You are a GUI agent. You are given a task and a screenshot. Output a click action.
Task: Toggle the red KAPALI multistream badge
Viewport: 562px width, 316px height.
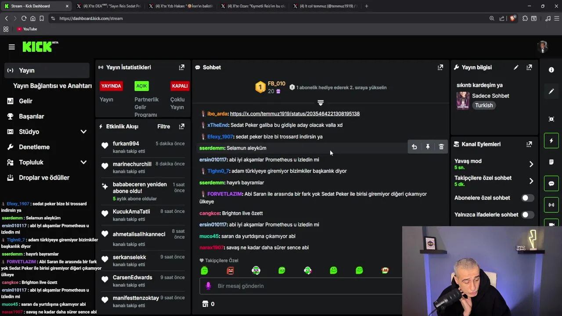point(180,86)
